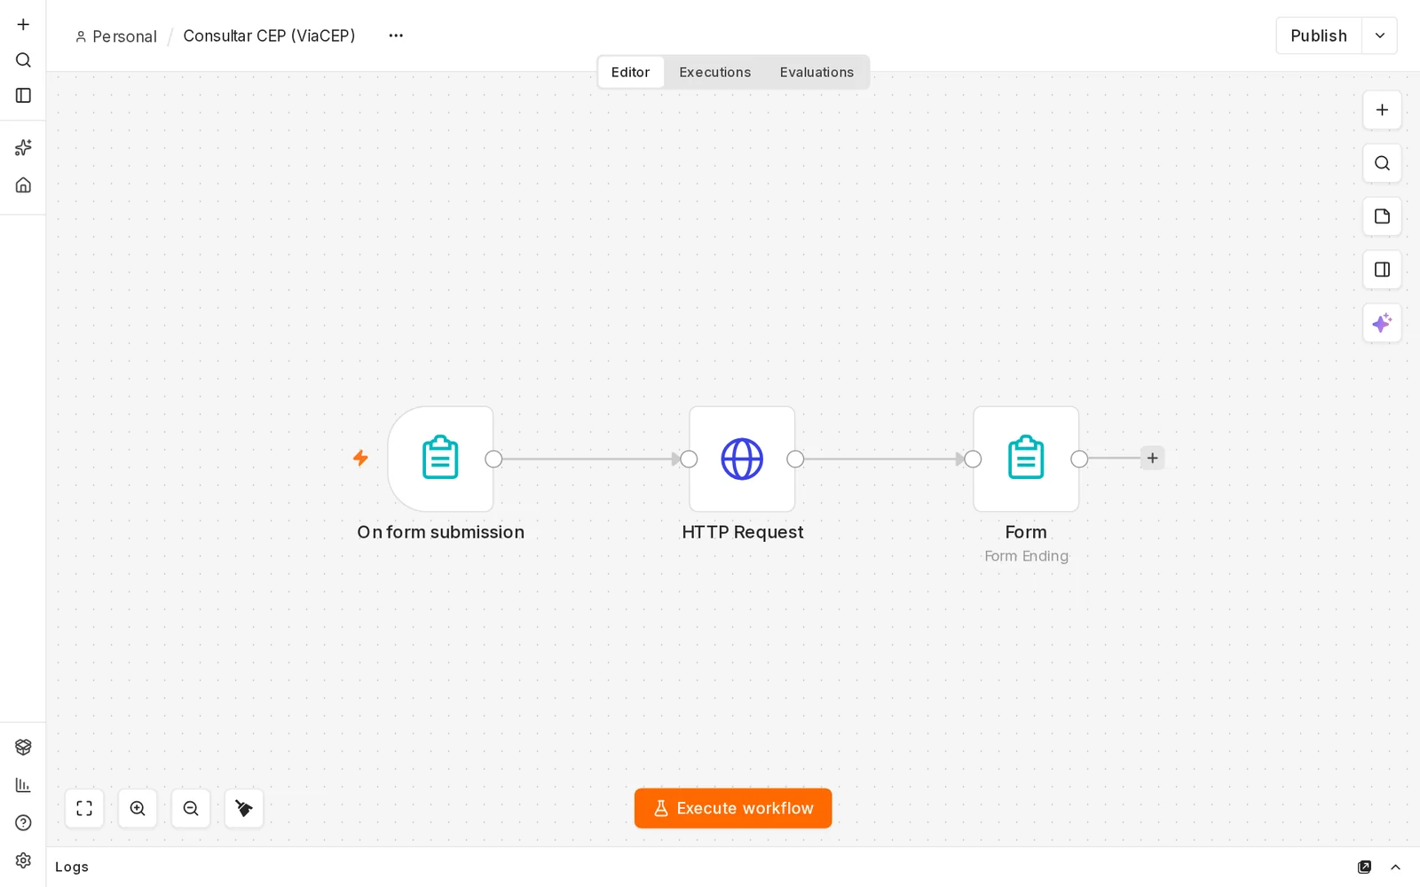The width and height of the screenshot is (1420, 887).
Task: Click the orange trigger lightning bolt
Action: (x=360, y=458)
